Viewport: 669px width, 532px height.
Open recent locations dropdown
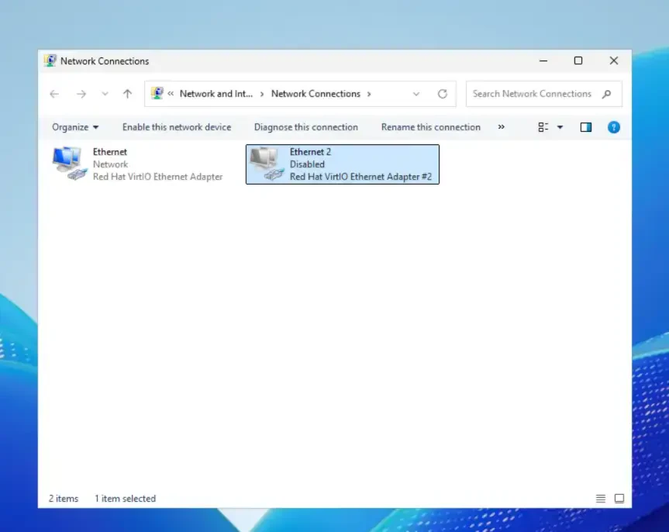105,94
